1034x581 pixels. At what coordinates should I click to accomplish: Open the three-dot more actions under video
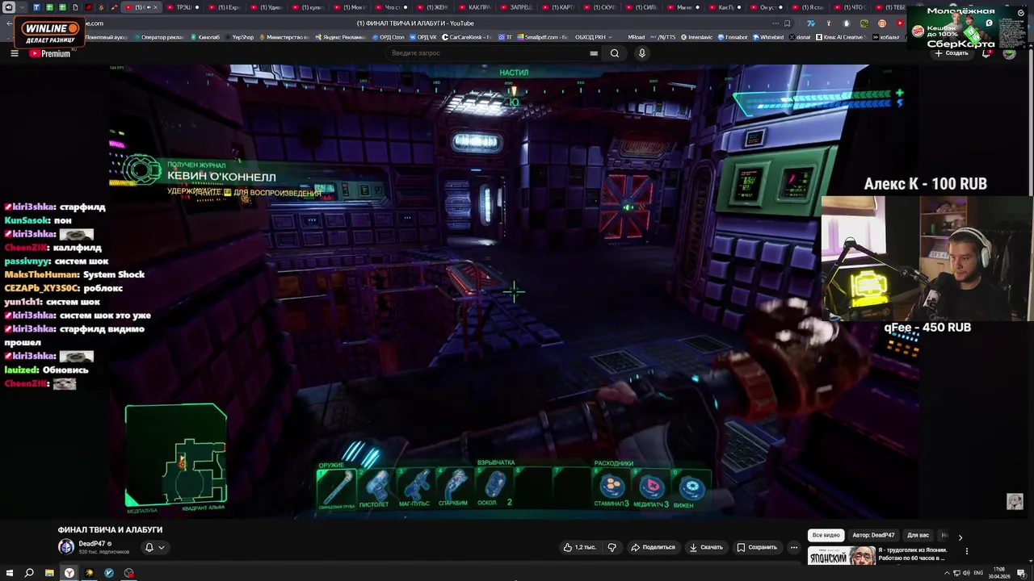(x=794, y=547)
